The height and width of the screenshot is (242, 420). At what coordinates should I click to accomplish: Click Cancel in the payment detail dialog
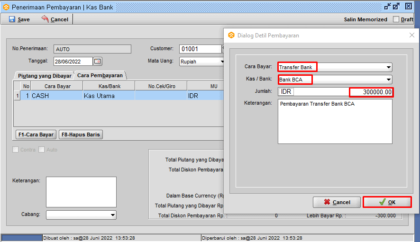[x=337, y=202]
